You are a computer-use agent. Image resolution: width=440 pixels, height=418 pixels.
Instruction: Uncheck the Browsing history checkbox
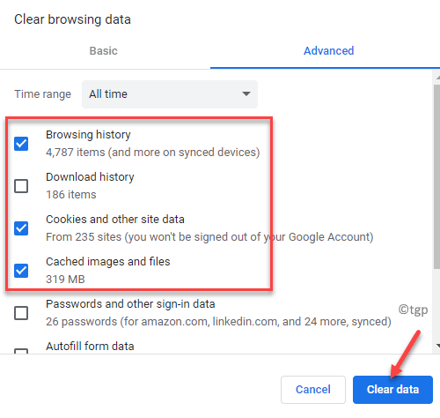pos(21,144)
